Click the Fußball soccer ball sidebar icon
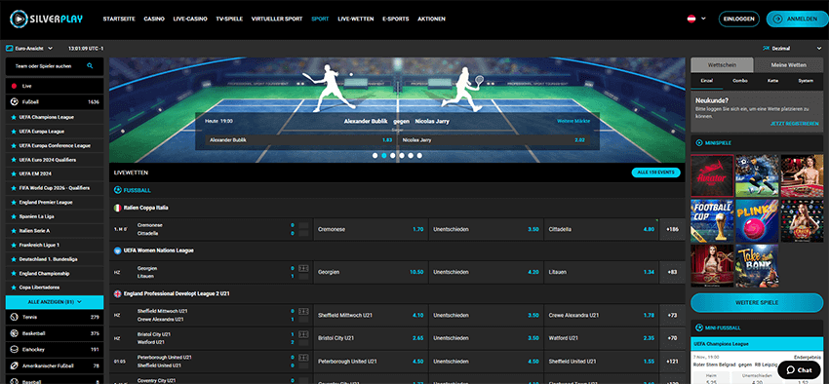The height and width of the screenshot is (384, 829). [x=15, y=101]
